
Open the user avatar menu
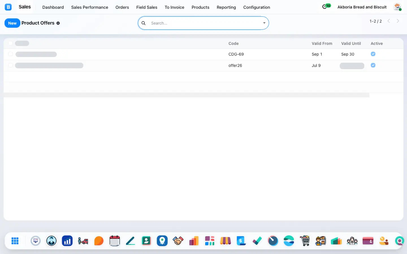(398, 7)
